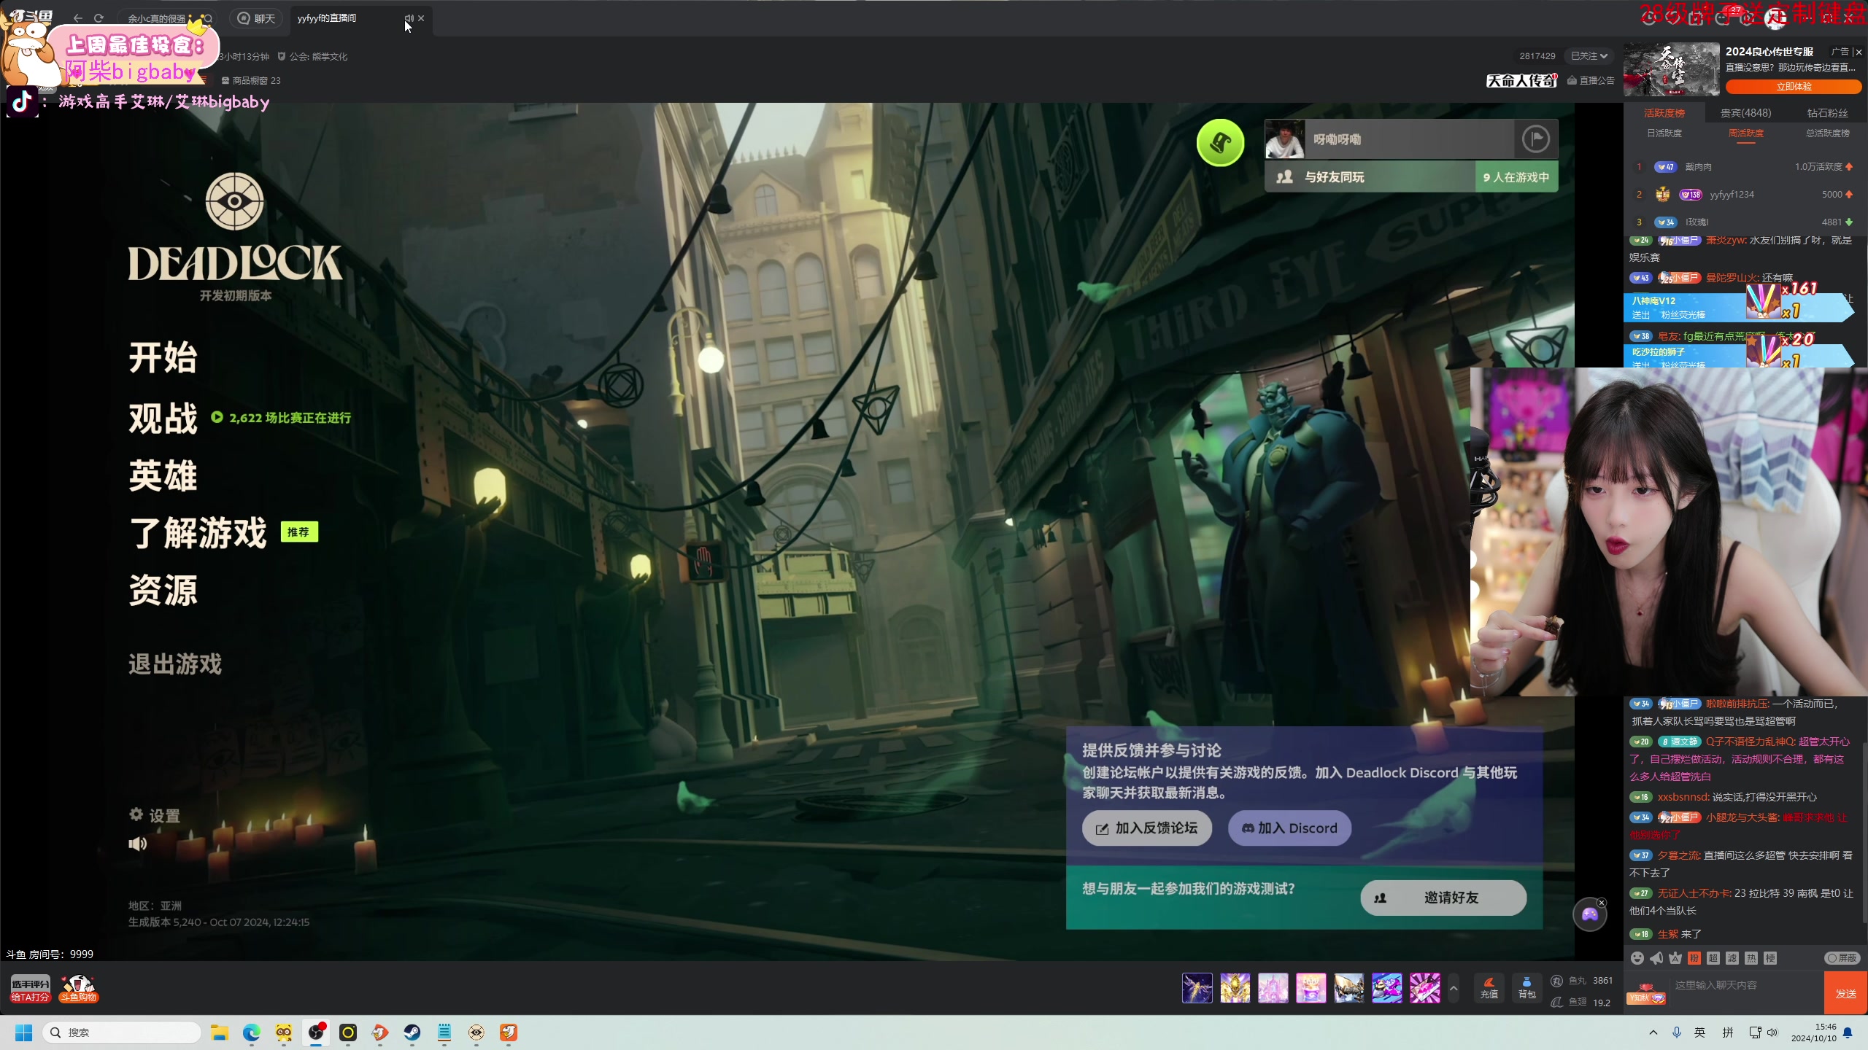
Task: Open 充值 recharge shark fin icon
Action: pyautogui.click(x=1489, y=988)
